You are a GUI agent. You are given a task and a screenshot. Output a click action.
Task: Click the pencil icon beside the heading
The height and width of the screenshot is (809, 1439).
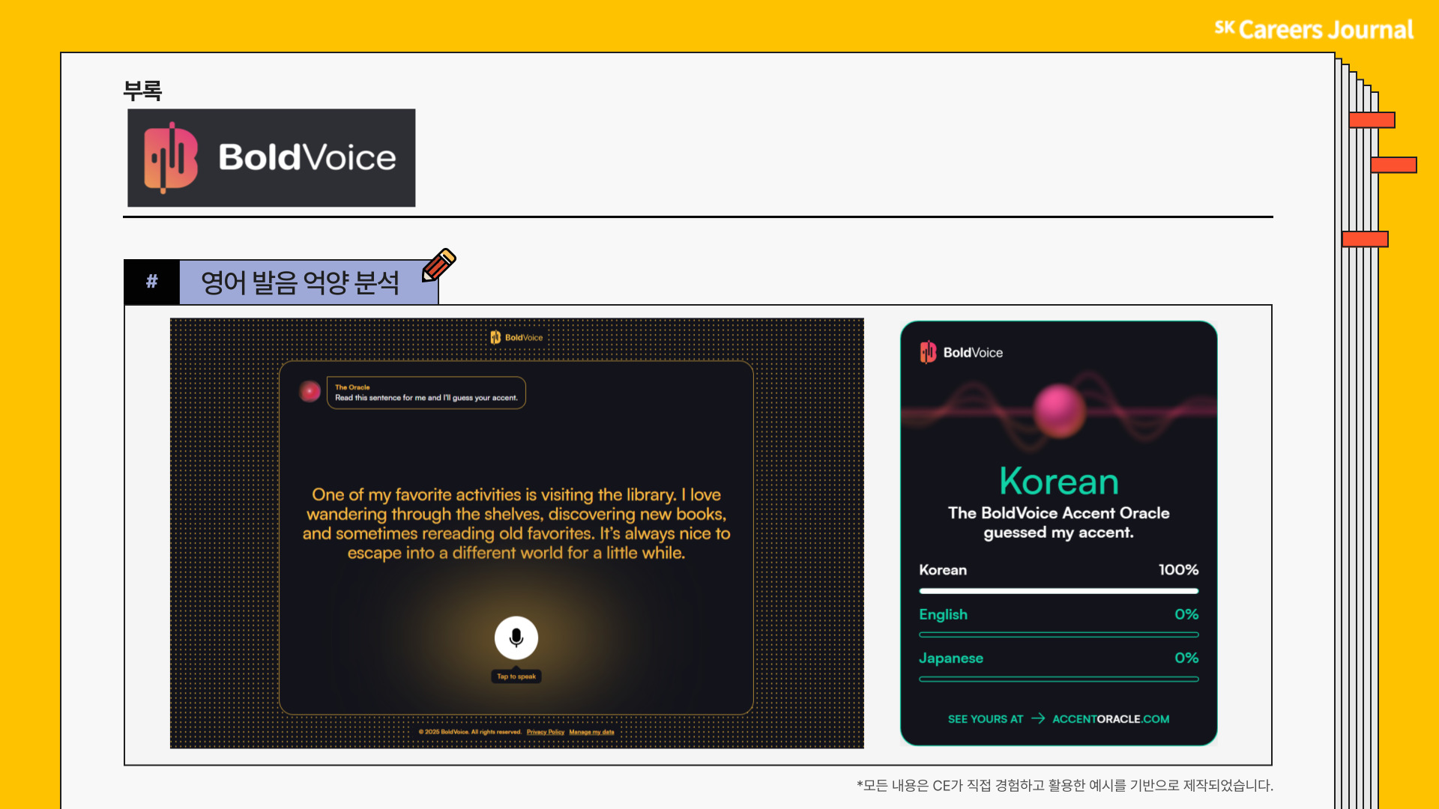point(439,265)
